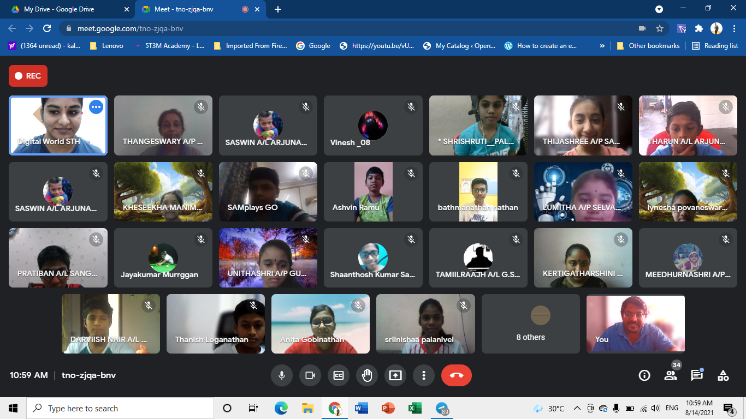Screen dimensions: 746x419
Task: Open the Activities panel icon
Action: [723, 375]
